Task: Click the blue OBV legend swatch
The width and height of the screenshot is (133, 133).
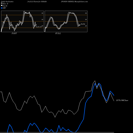Action: point(2,8)
